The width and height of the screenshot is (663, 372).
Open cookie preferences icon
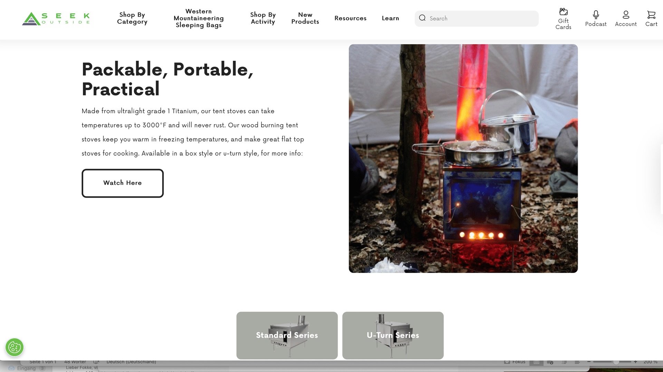(x=15, y=347)
